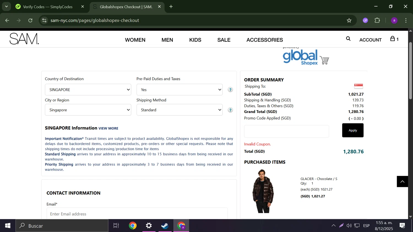Image resolution: width=413 pixels, height=232 pixels.
Task: Open the ACCESSORIES menu
Action: (x=265, y=40)
